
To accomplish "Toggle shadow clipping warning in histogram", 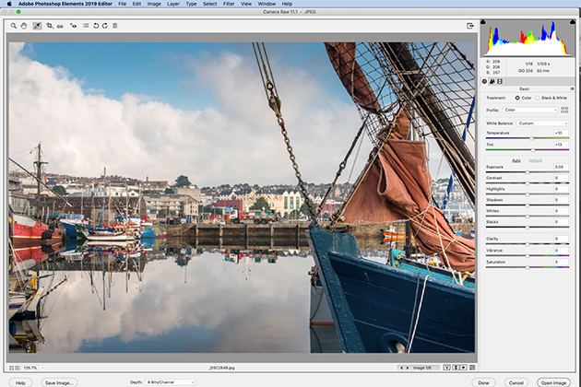I will coord(483,22).
